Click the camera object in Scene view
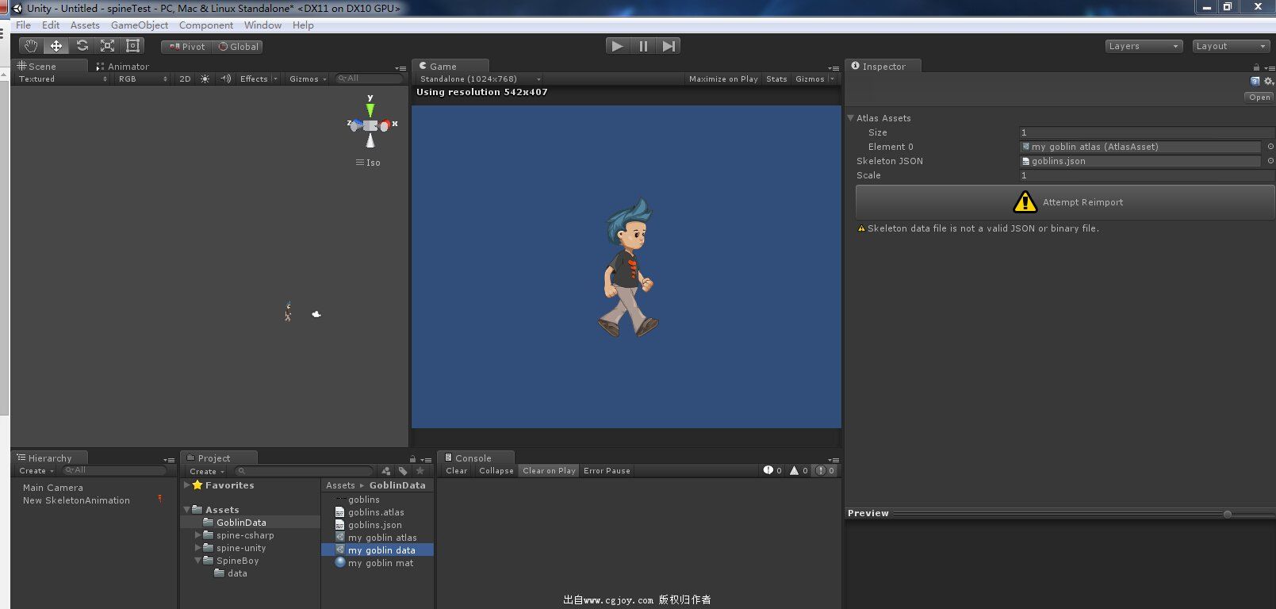The width and height of the screenshot is (1276, 609). pos(316,314)
